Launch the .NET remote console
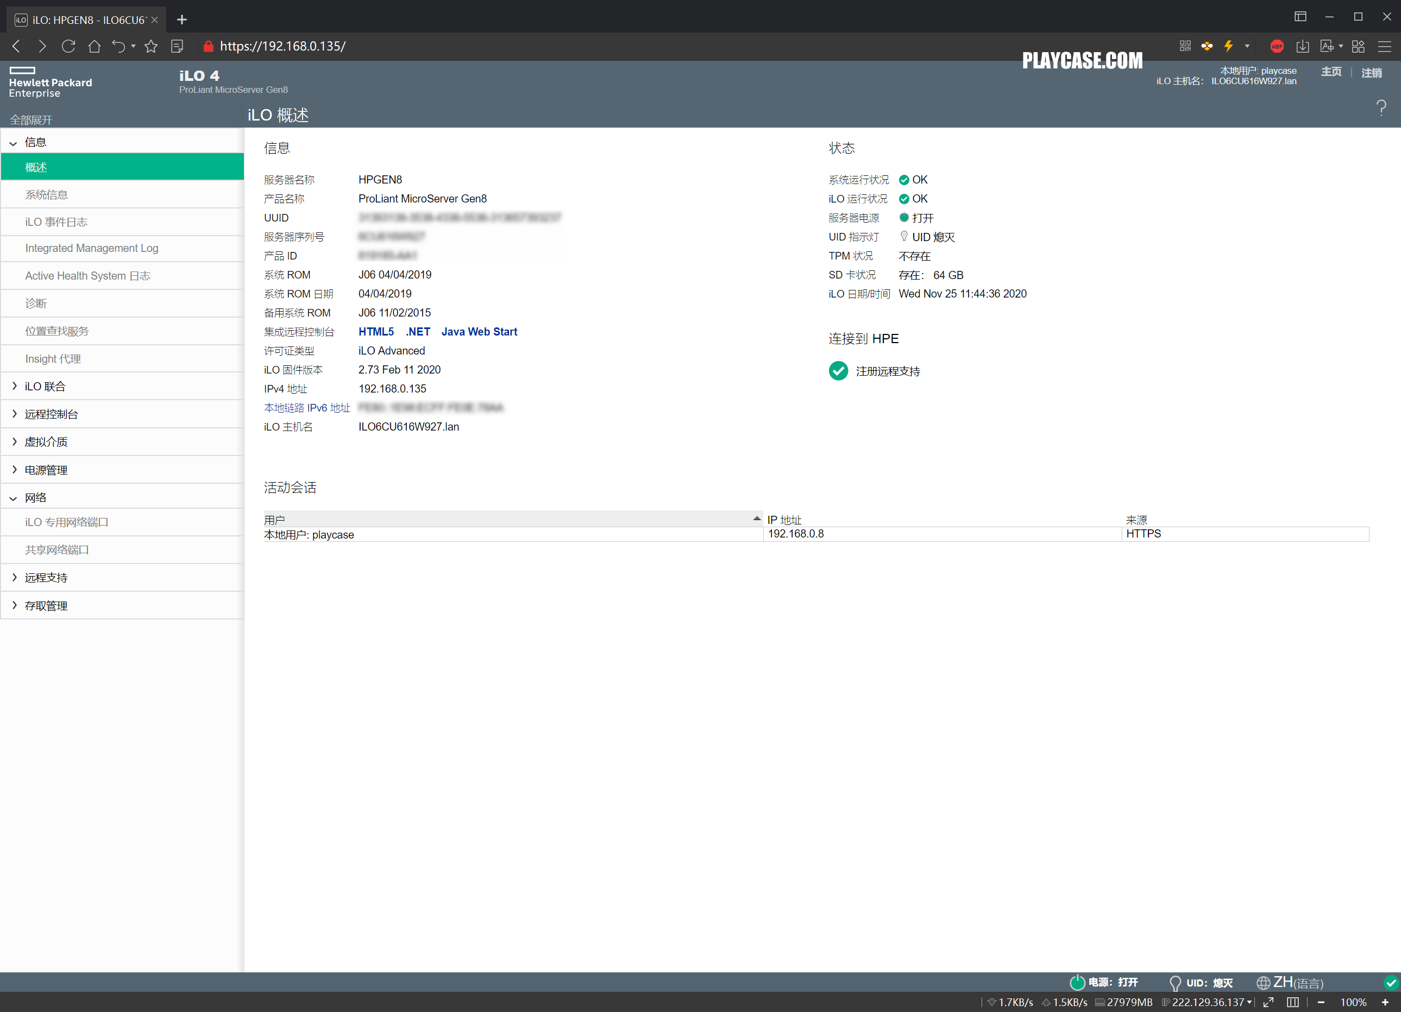This screenshot has width=1401, height=1012. pos(418,332)
